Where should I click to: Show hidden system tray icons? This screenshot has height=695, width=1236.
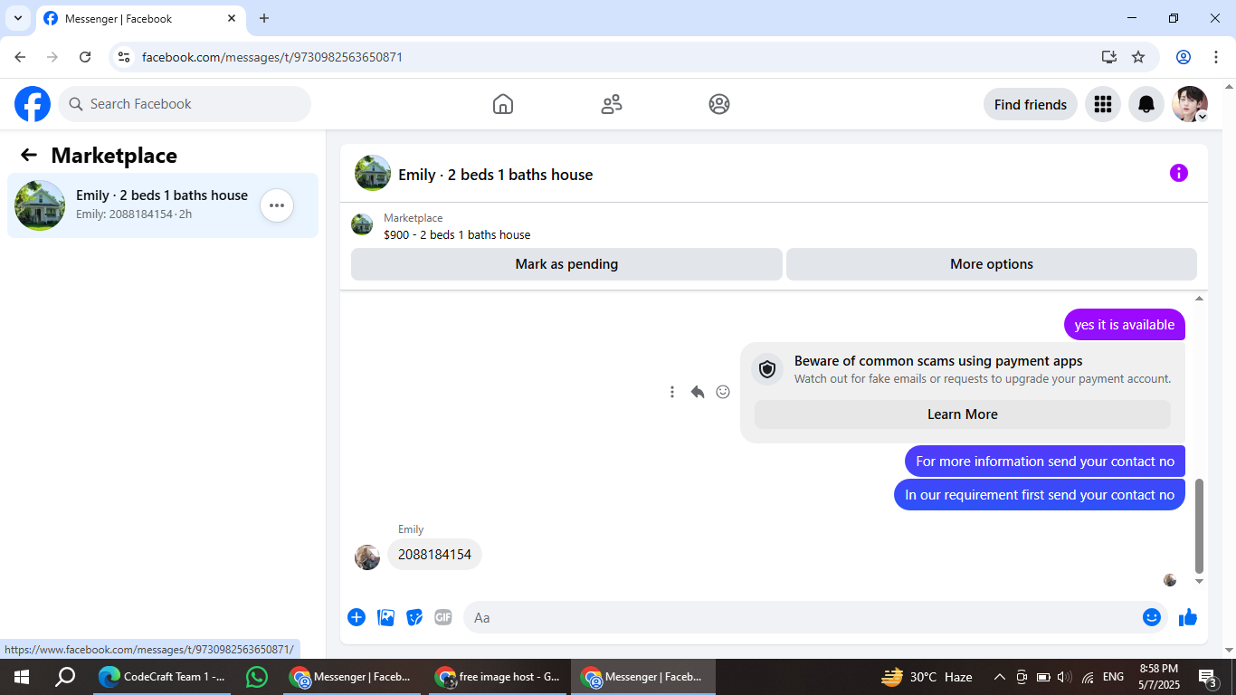[x=1000, y=677]
